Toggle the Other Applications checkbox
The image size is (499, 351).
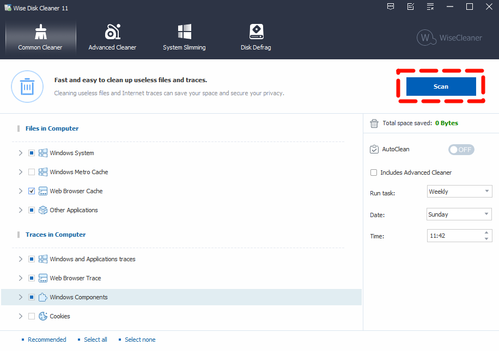[x=32, y=210]
